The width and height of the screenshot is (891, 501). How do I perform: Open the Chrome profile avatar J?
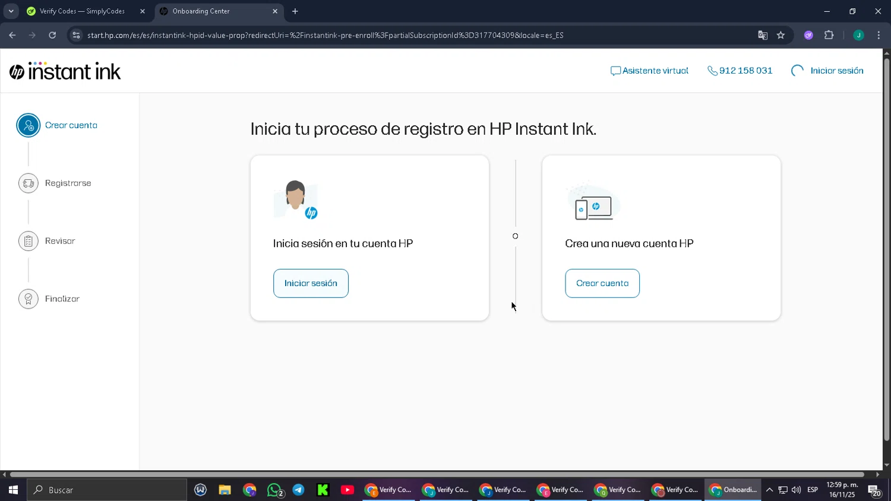pyautogui.click(x=858, y=35)
